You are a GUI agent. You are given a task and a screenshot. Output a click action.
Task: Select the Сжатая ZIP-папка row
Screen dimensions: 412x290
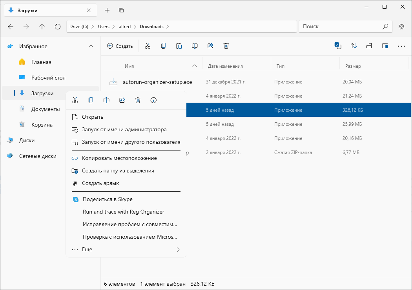298,152
